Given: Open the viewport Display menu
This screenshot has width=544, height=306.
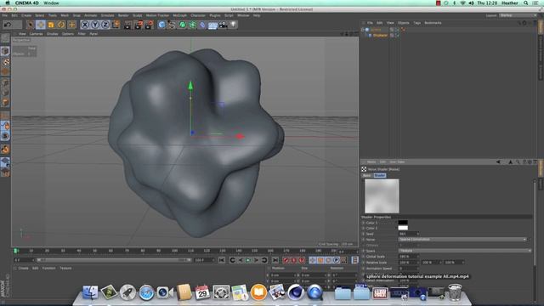Looking at the screenshot, I should coord(53,34).
